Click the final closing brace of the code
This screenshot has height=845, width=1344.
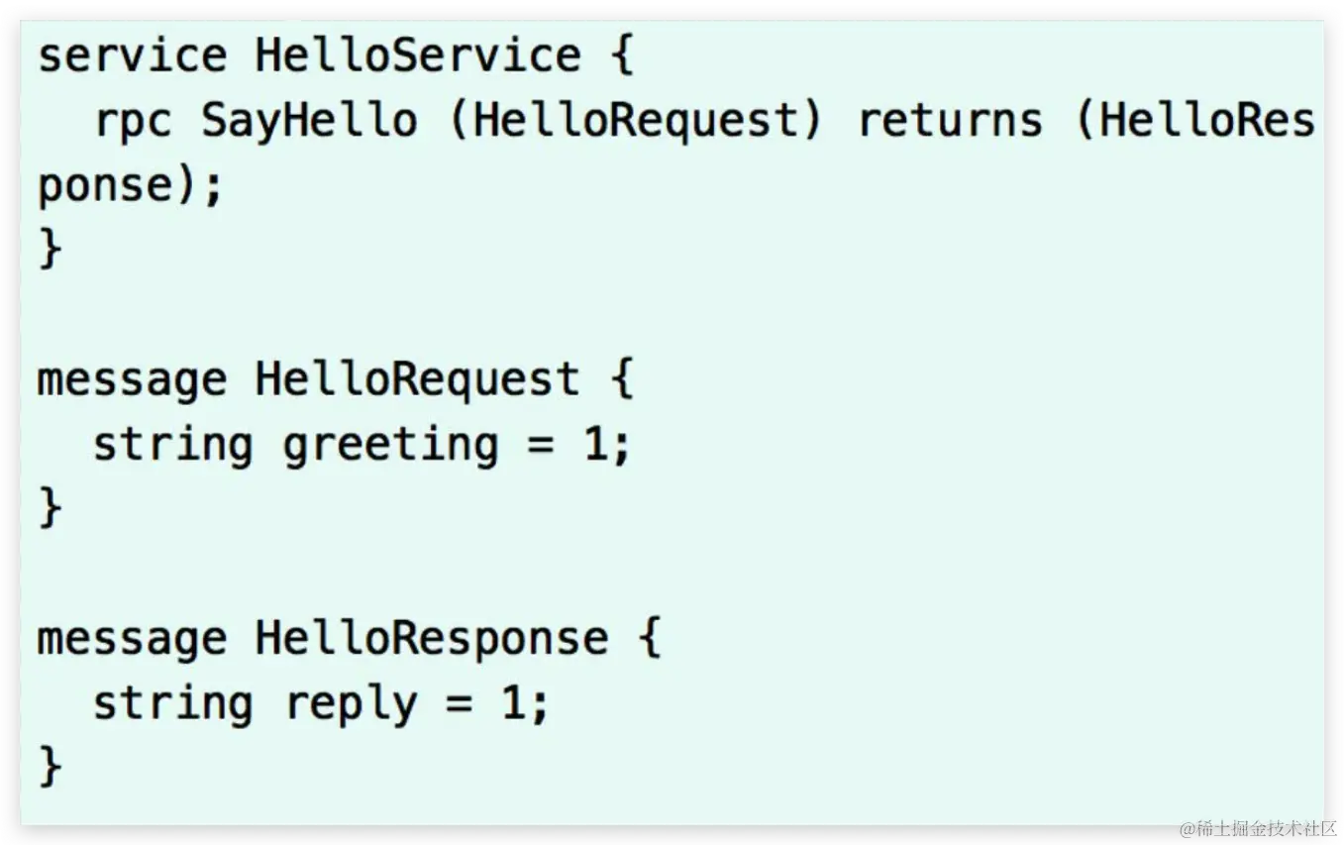click(x=50, y=768)
